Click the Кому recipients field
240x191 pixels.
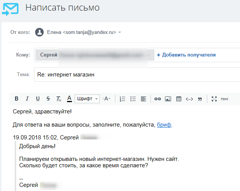[x=137, y=55]
